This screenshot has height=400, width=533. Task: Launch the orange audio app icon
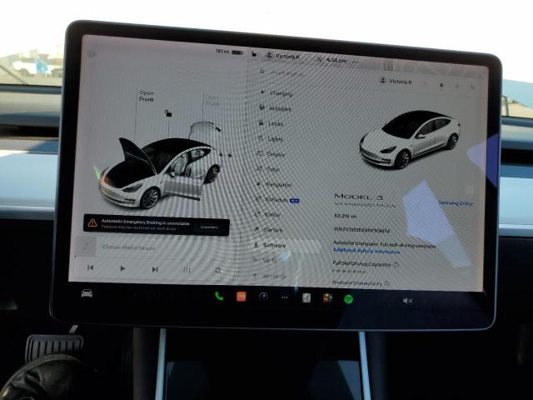[241, 297]
